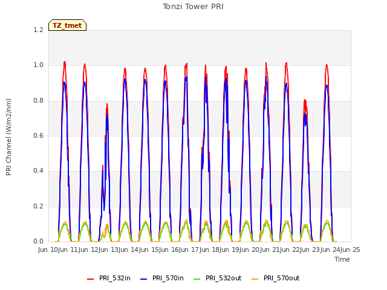The height and width of the screenshot is (290, 387).
Task: Click the red PRI_532in legend swatch
Action: [90, 279]
